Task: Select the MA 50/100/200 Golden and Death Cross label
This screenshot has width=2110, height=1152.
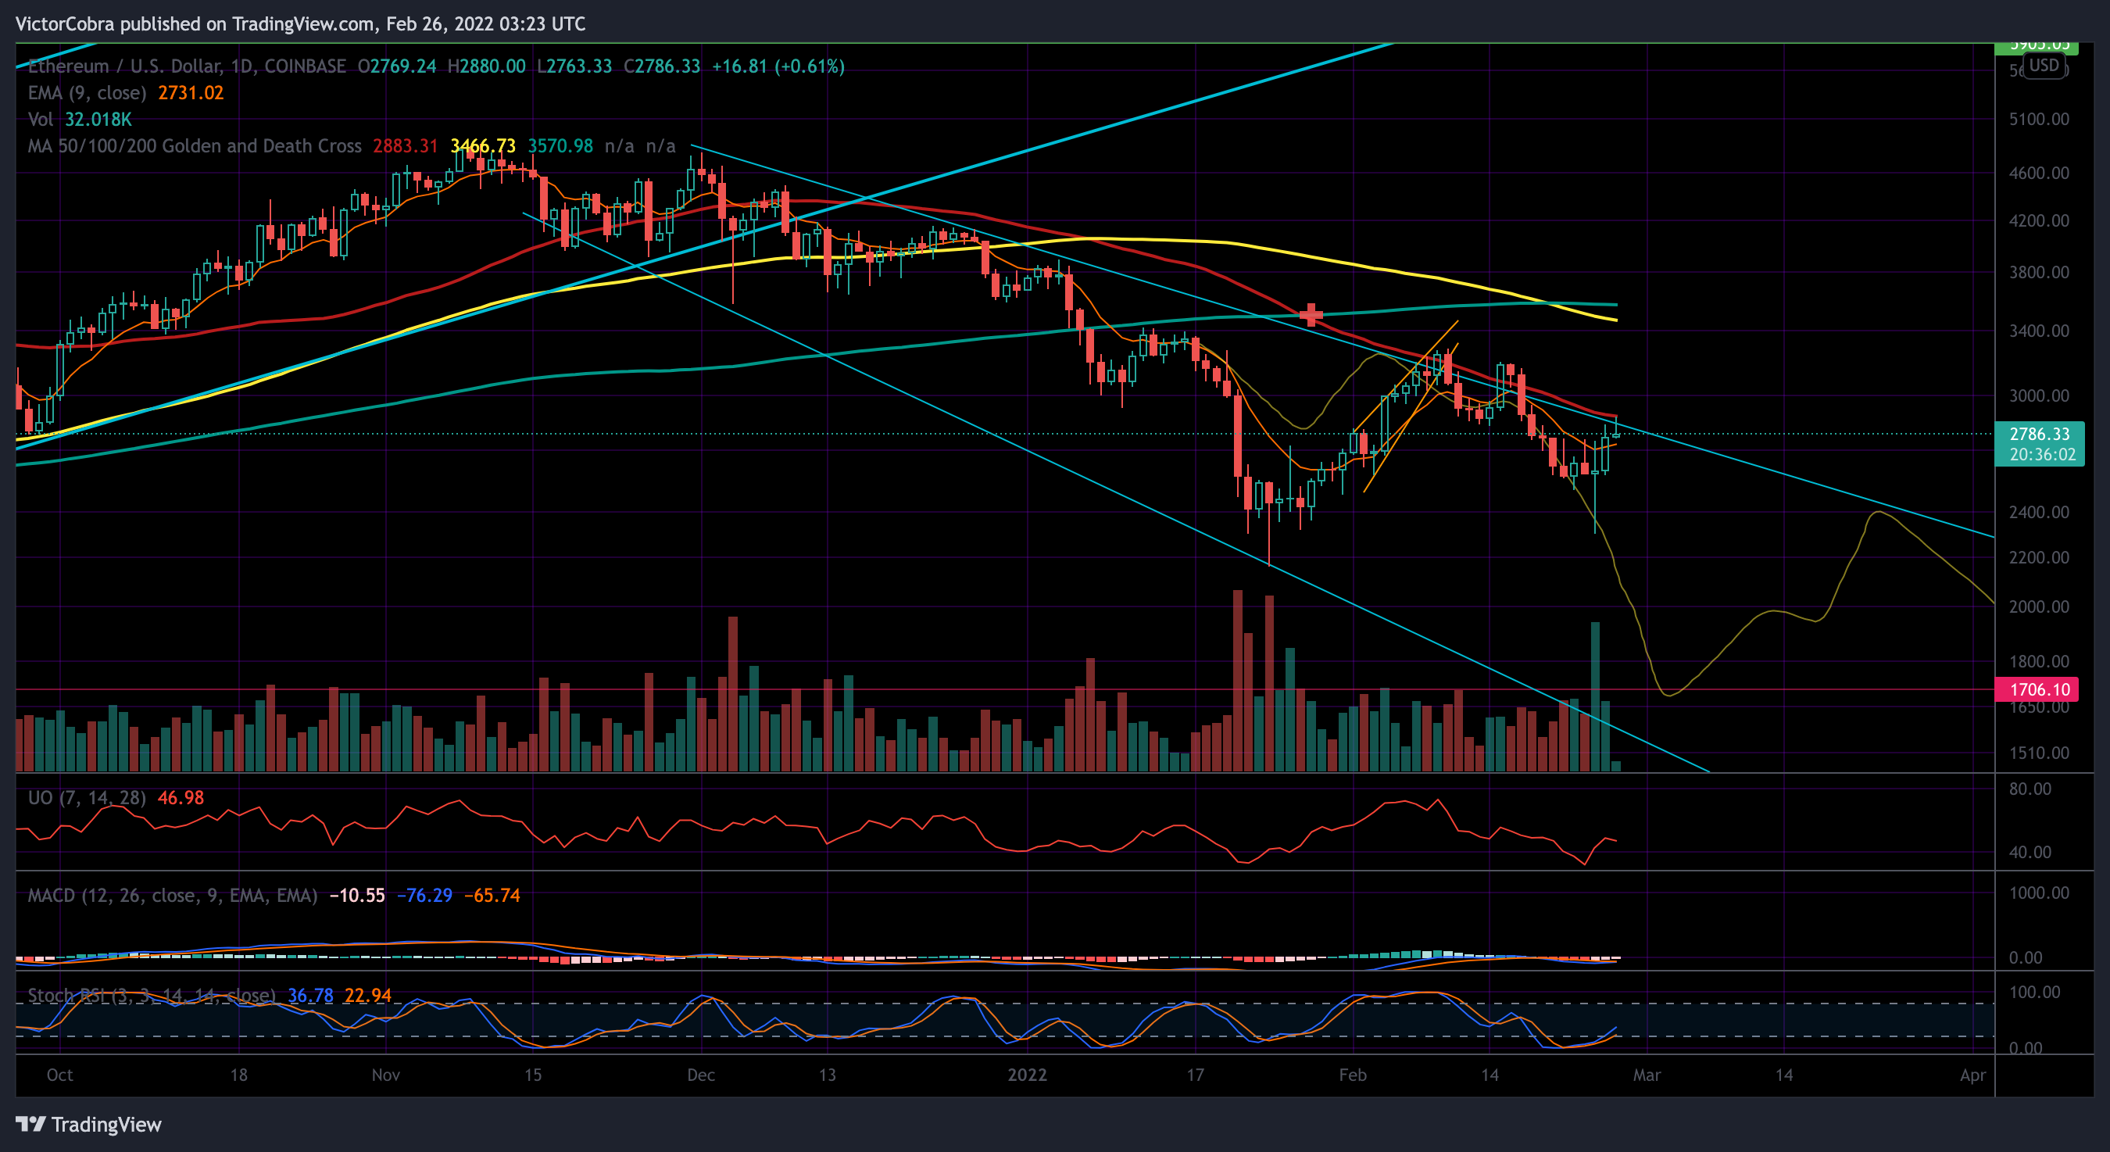Action: [195, 146]
